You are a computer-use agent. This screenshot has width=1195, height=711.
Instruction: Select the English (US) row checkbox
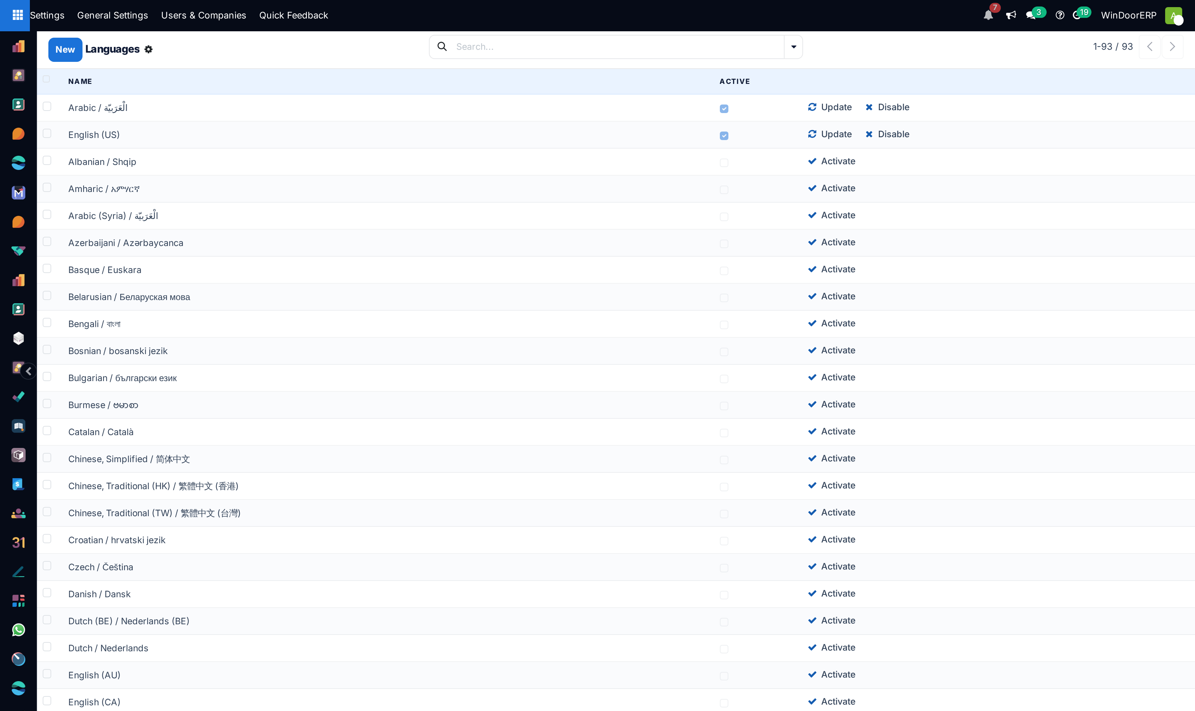point(47,133)
